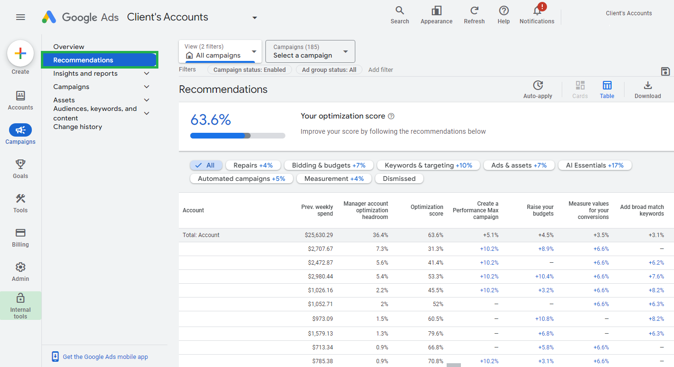The image size is (674, 367).
Task: Click Campaign status: Enabled filter
Action: click(x=249, y=69)
